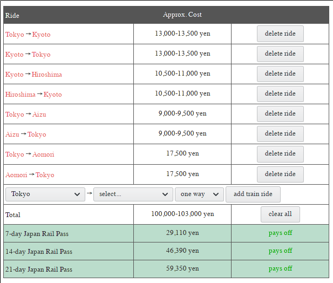Click the 'clear all' button
This screenshot has height=283, width=333.
[280, 214]
